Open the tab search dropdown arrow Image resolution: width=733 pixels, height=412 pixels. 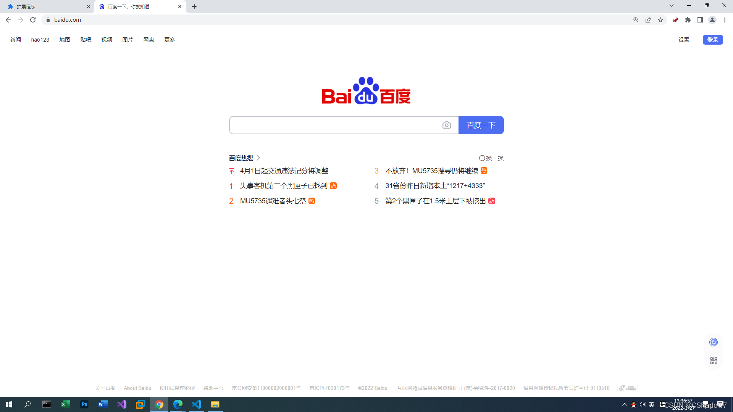672,6
